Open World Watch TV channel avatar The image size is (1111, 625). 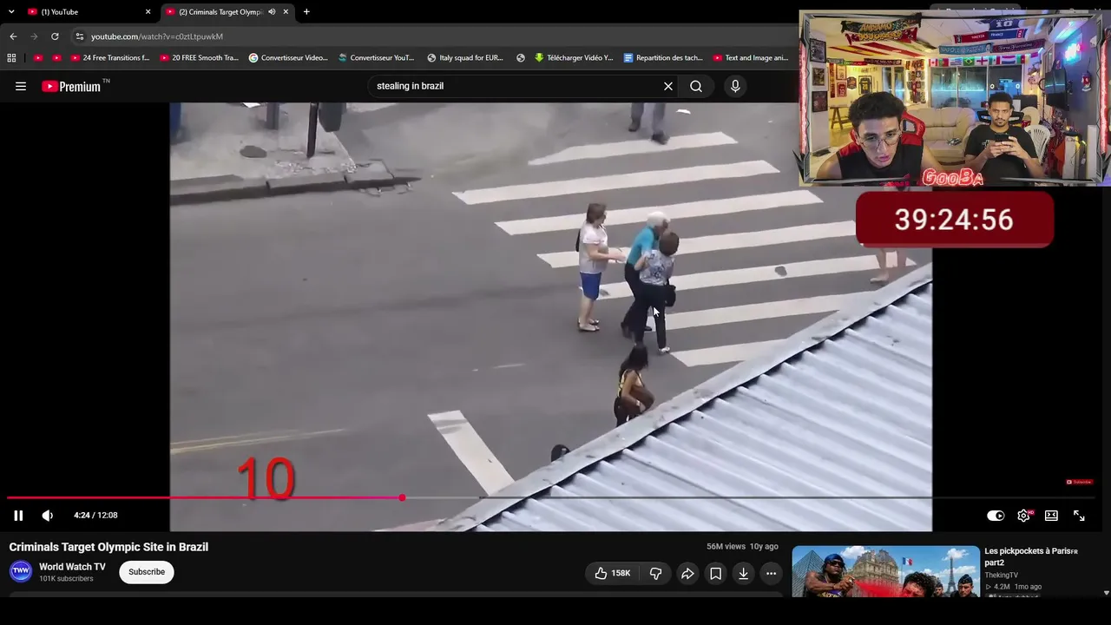tap(21, 571)
